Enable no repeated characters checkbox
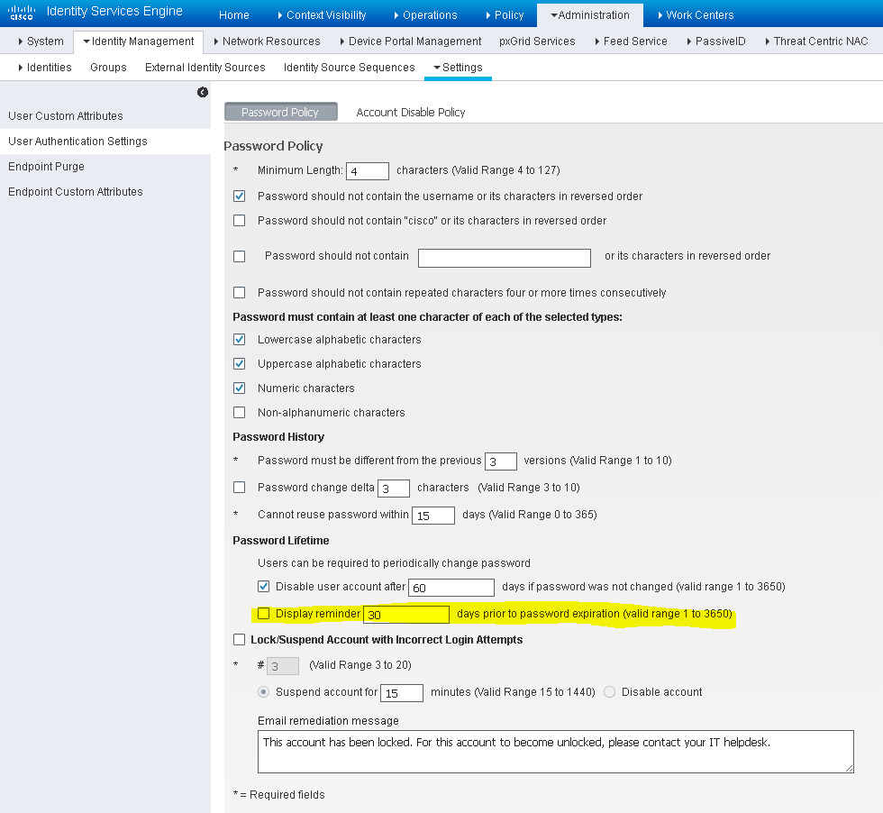Screen dimensions: 883x813 pos(240,292)
